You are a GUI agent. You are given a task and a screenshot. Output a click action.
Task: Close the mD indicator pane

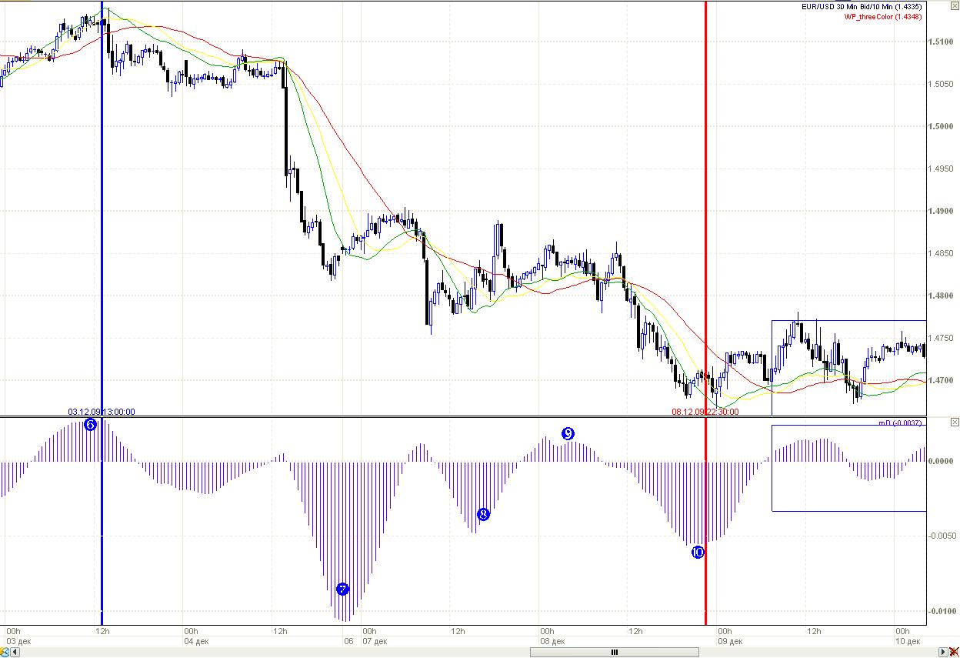tap(955, 423)
